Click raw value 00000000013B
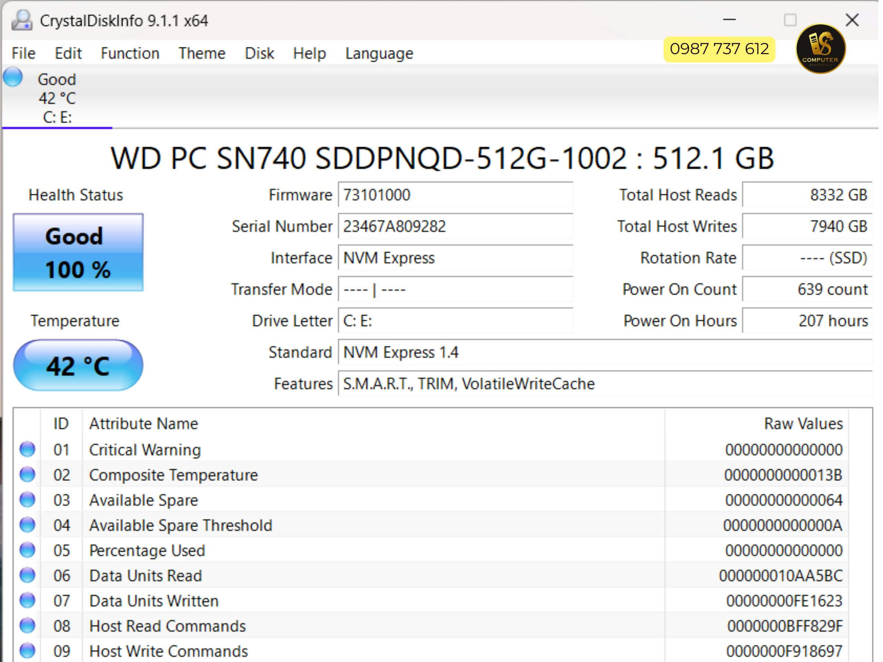 783,475
